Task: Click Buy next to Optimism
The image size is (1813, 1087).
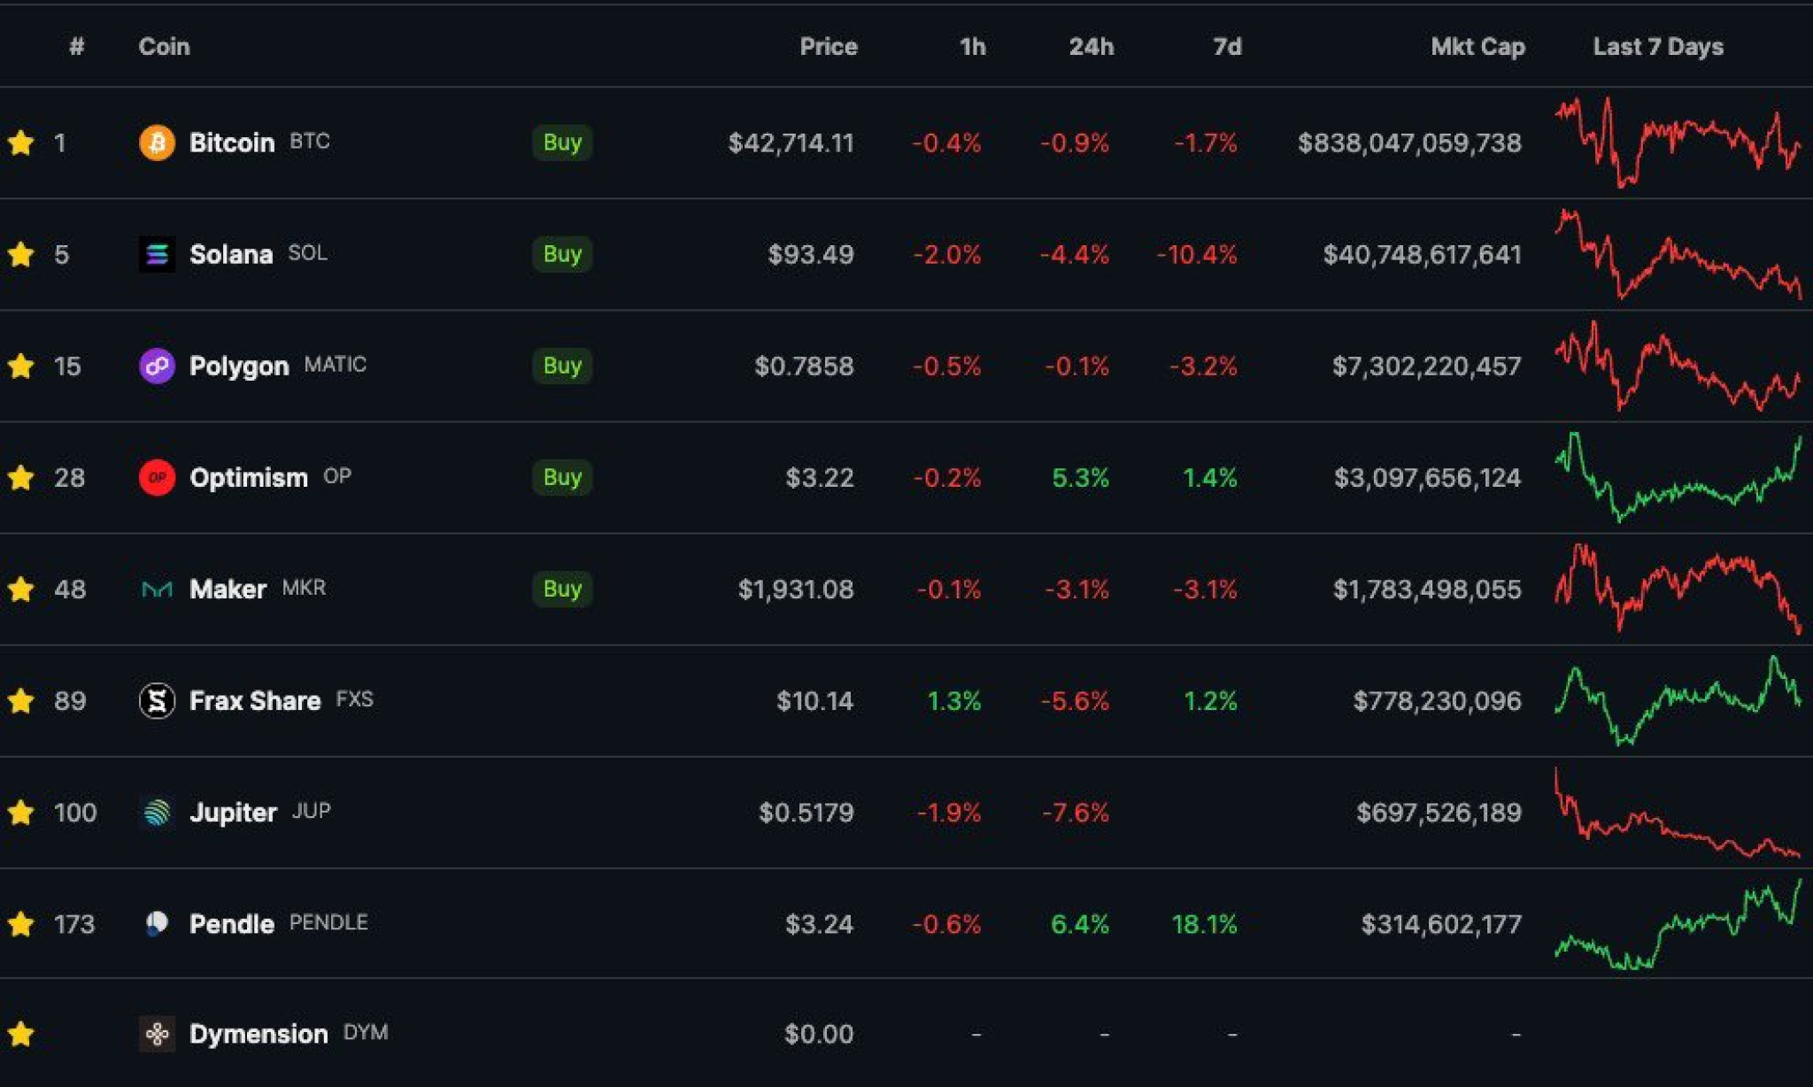Action: point(562,477)
